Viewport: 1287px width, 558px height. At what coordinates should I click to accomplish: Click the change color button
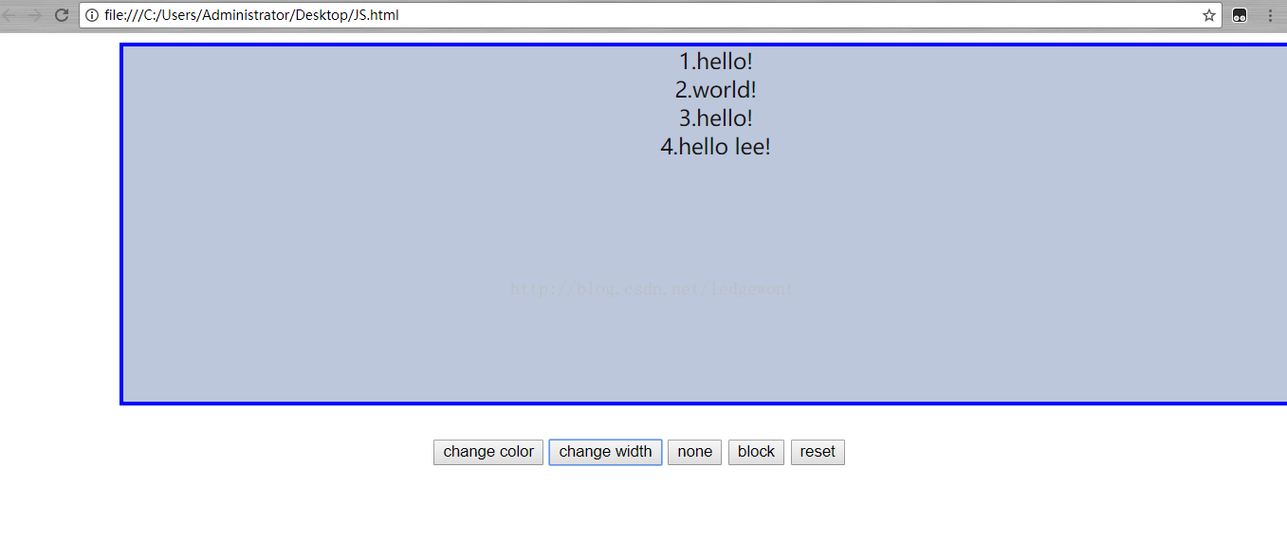point(488,452)
